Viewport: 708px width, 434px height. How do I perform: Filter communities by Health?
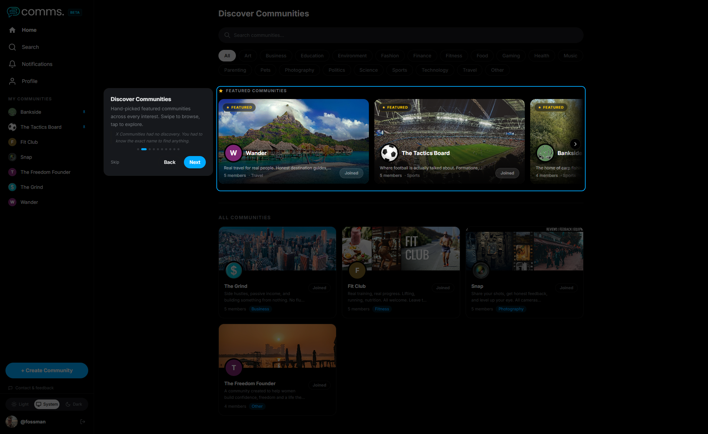tap(542, 56)
